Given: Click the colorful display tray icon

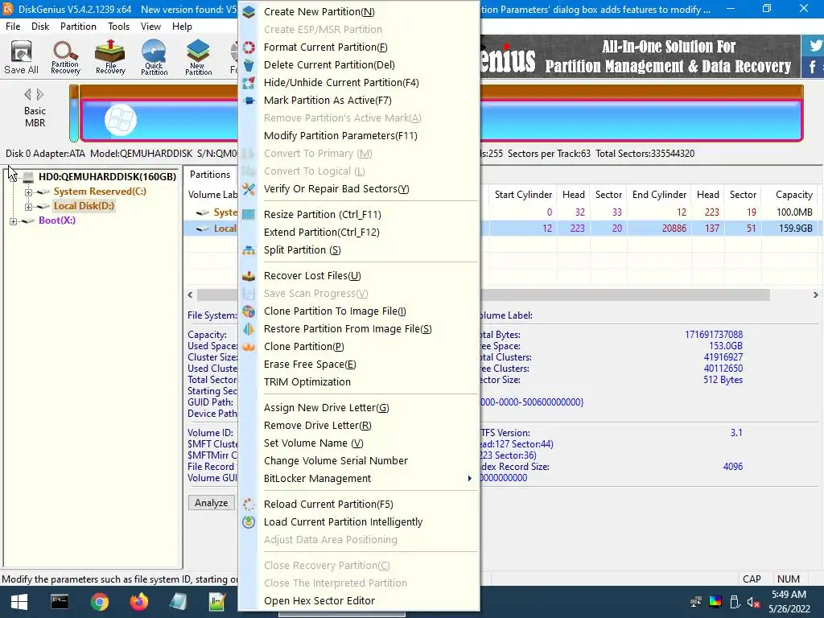Looking at the screenshot, I should tap(715, 602).
